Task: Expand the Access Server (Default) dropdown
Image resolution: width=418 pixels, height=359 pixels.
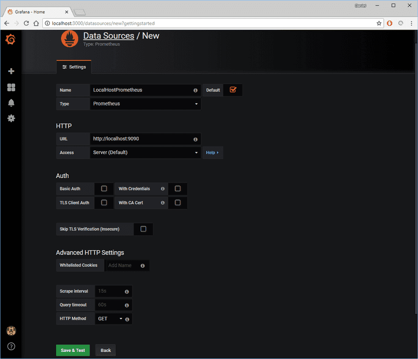Action: coord(145,152)
